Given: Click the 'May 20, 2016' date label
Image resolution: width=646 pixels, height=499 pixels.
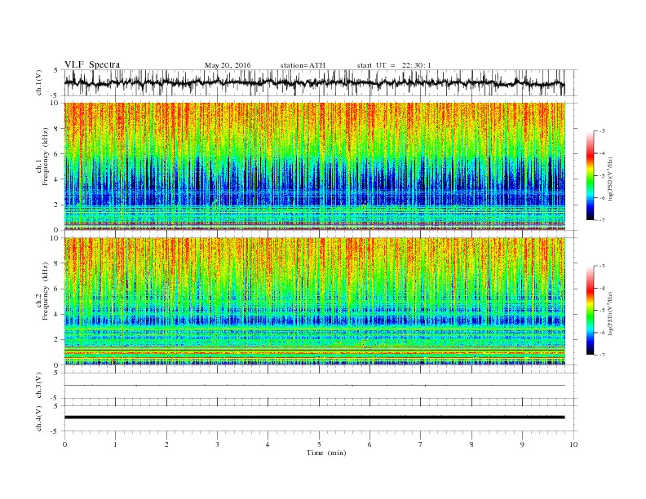Looking at the screenshot, I should click(x=228, y=65).
